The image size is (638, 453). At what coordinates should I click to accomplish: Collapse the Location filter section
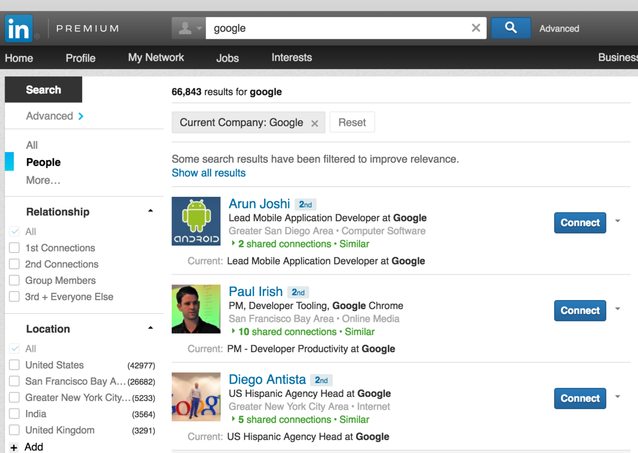[x=150, y=328]
